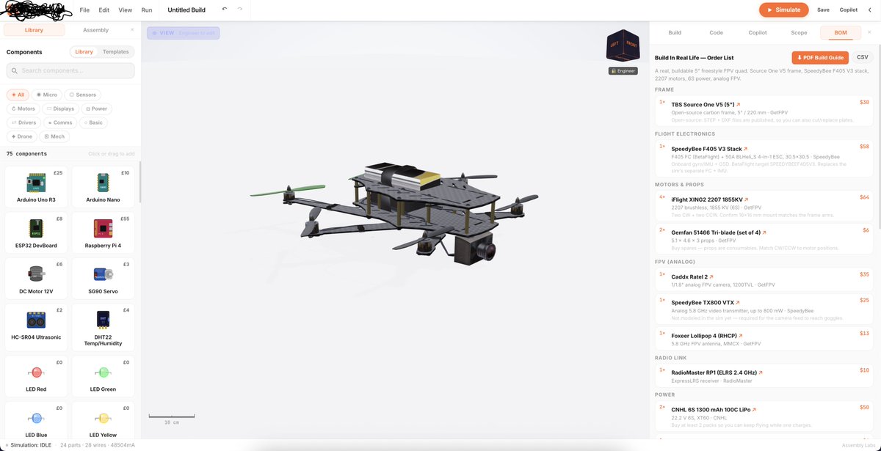This screenshot has height=451, width=881.
Task: Click the Engineer mode label
Action: (x=623, y=71)
